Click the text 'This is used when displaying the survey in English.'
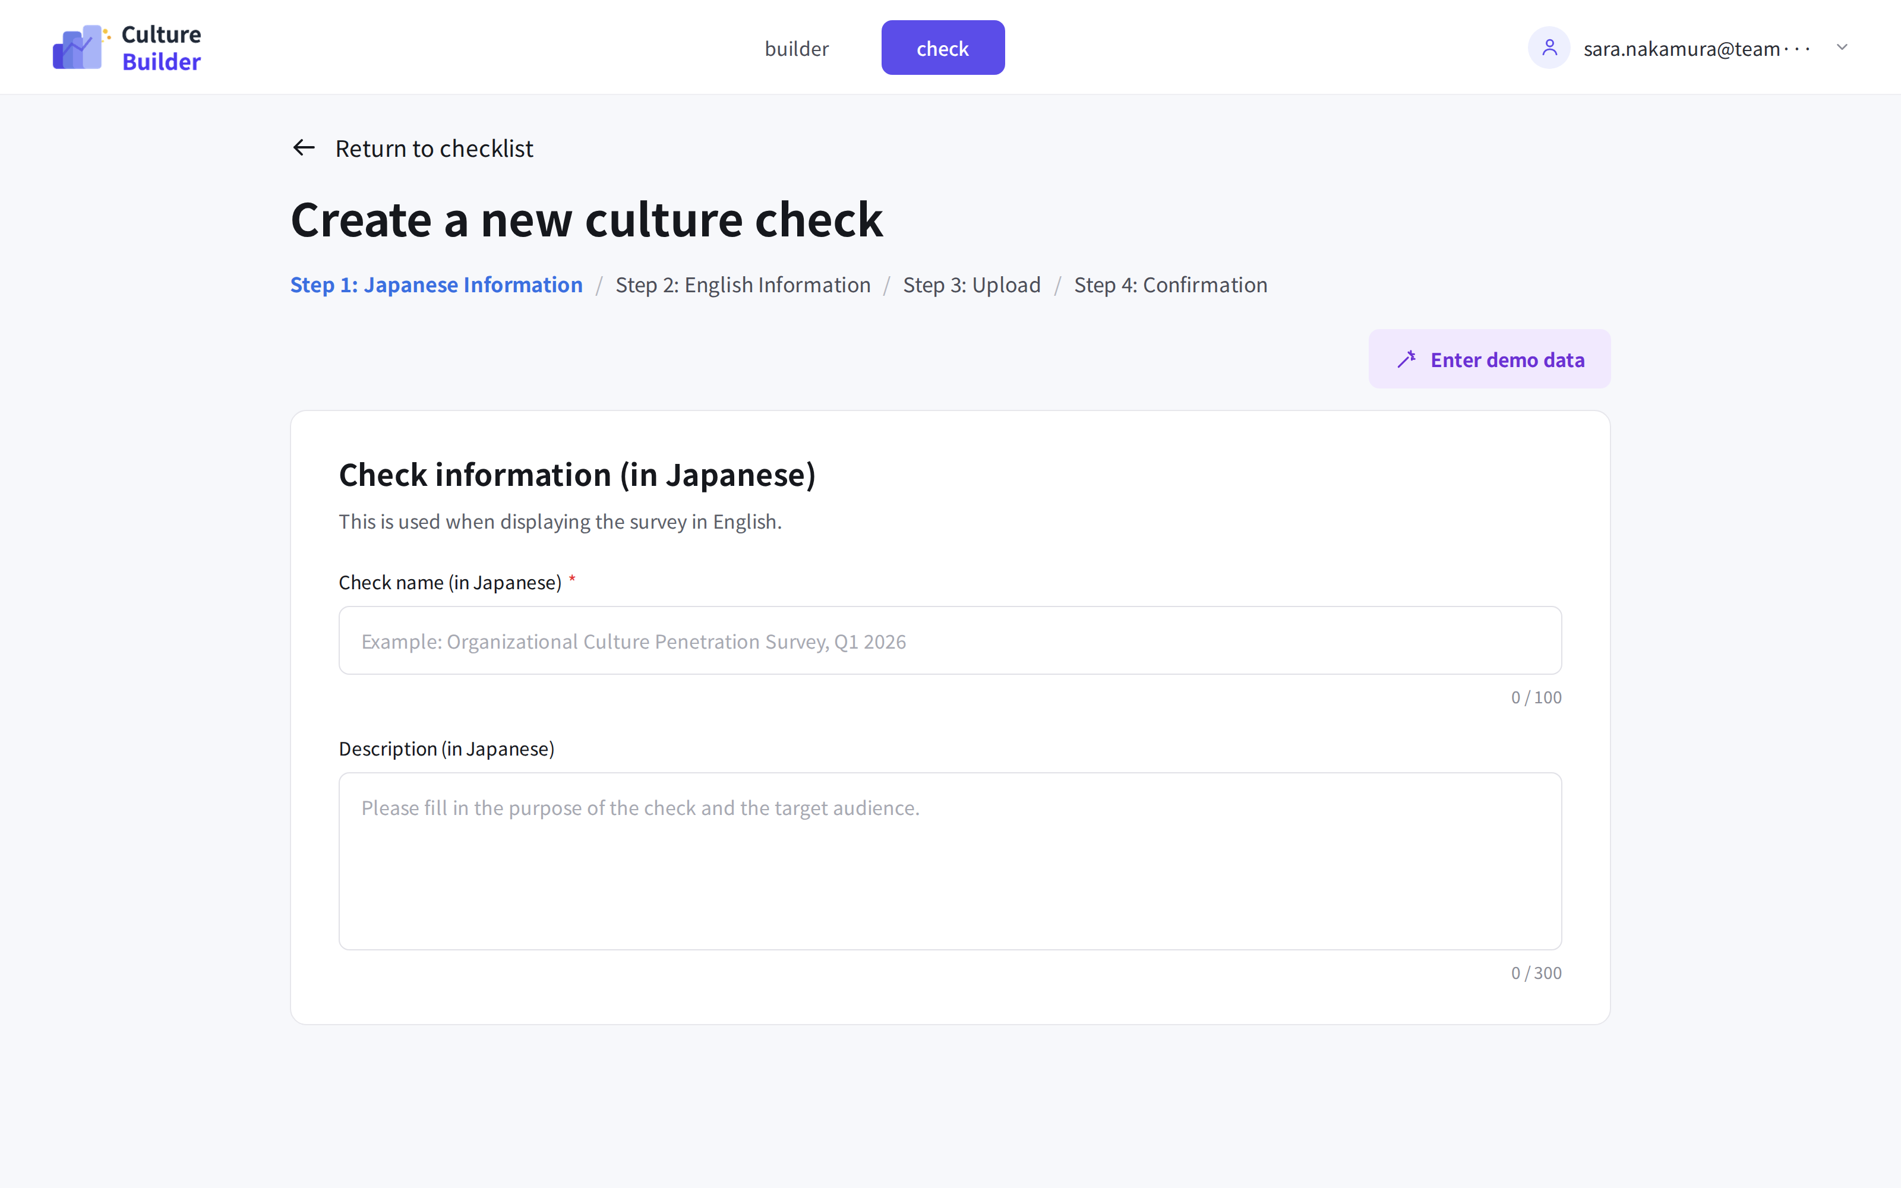The width and height of the screenshot is (1901, 1188). click(x=560, y=522)
